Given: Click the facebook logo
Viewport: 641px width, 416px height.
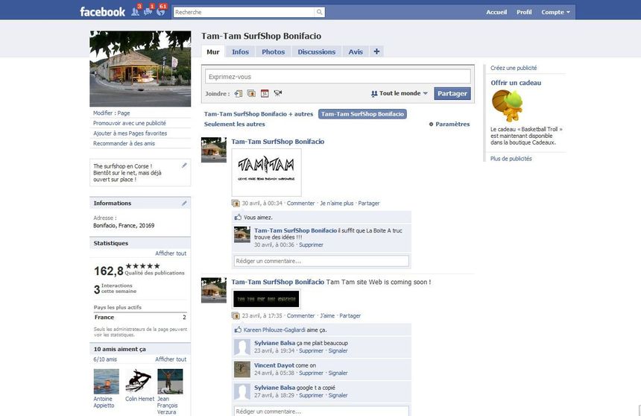Looking at the screenshot, I should (103, 12).
